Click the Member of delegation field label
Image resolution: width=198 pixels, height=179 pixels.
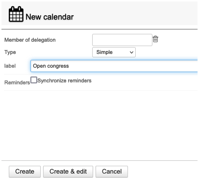30,40
